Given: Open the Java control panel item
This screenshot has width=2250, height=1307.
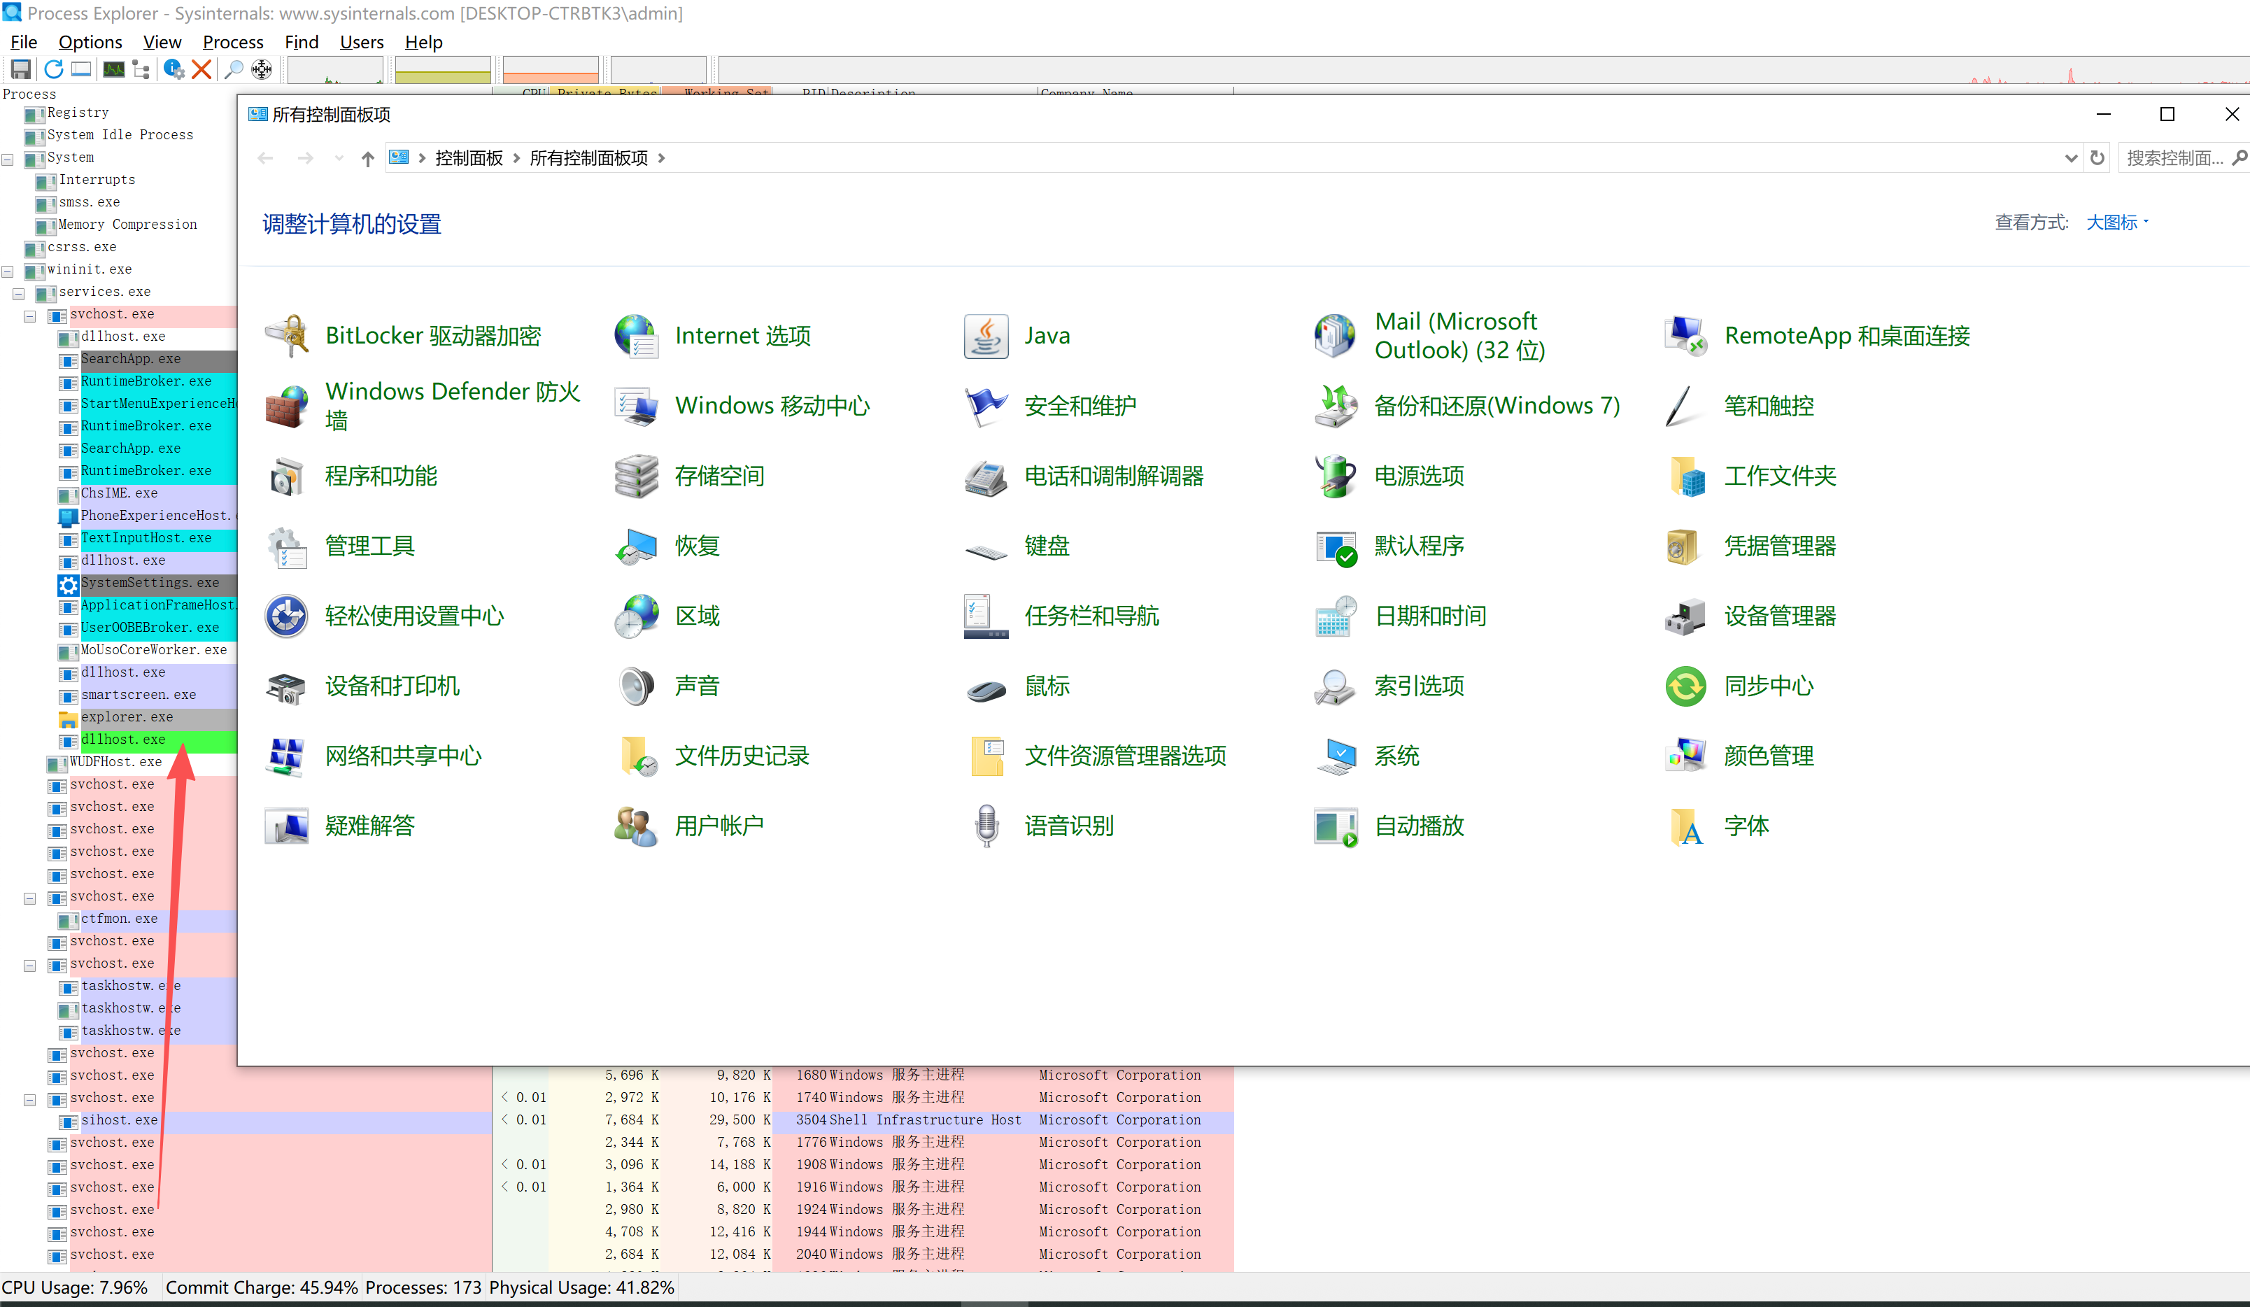Looking at the screenshot, I should (x=1047, y=337).
